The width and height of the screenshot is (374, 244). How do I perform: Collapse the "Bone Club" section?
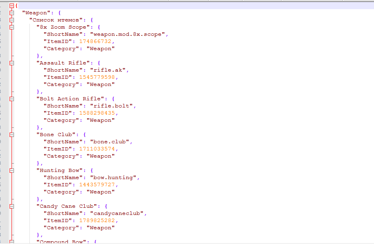coord(12,135)
